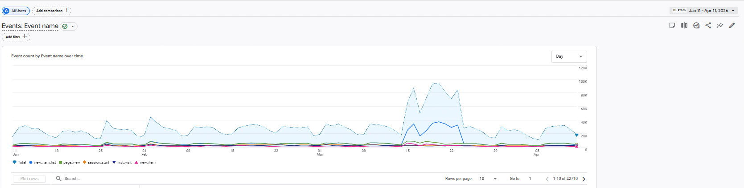Click the green report status checkmark icon
The image size is (744, 188).
coord(65,26)
